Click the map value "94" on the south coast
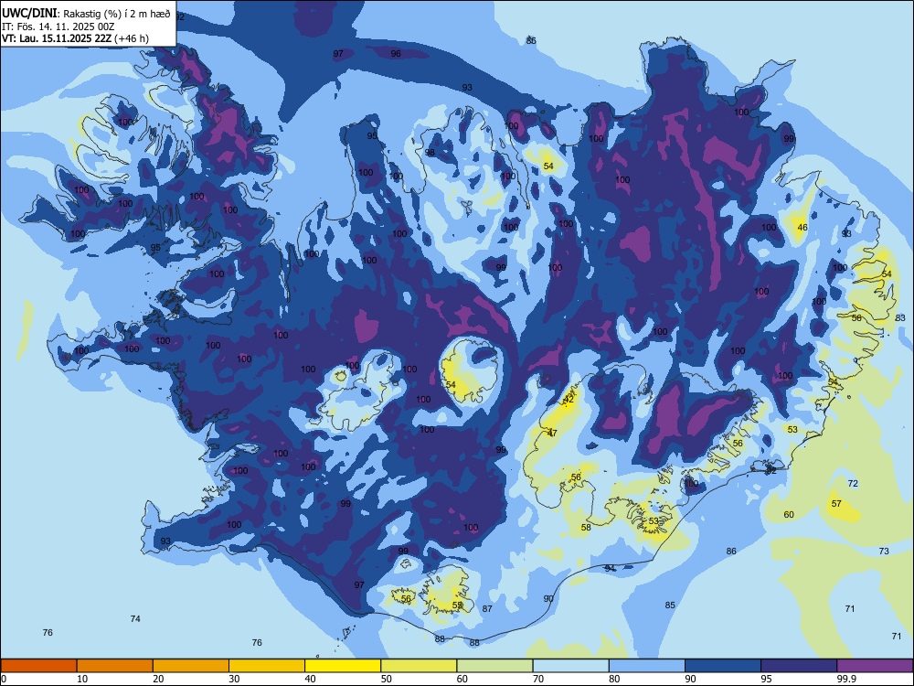This screenshot has height=686, width=914. (x=610, y=568)
